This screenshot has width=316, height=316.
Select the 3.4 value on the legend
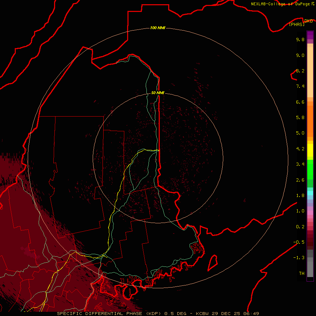point(300,164)
